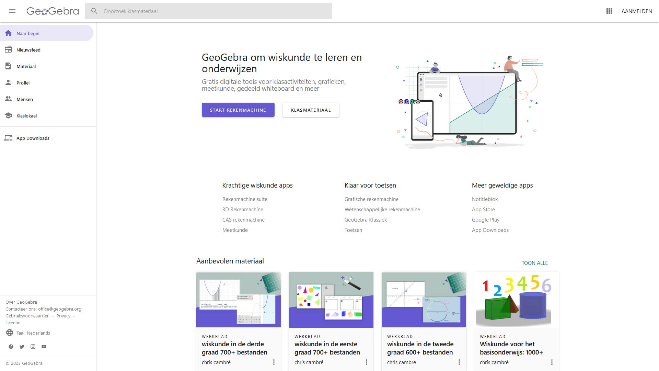
Task: Toggle the hamburger menu icon
Action: (x=12, y=11)
